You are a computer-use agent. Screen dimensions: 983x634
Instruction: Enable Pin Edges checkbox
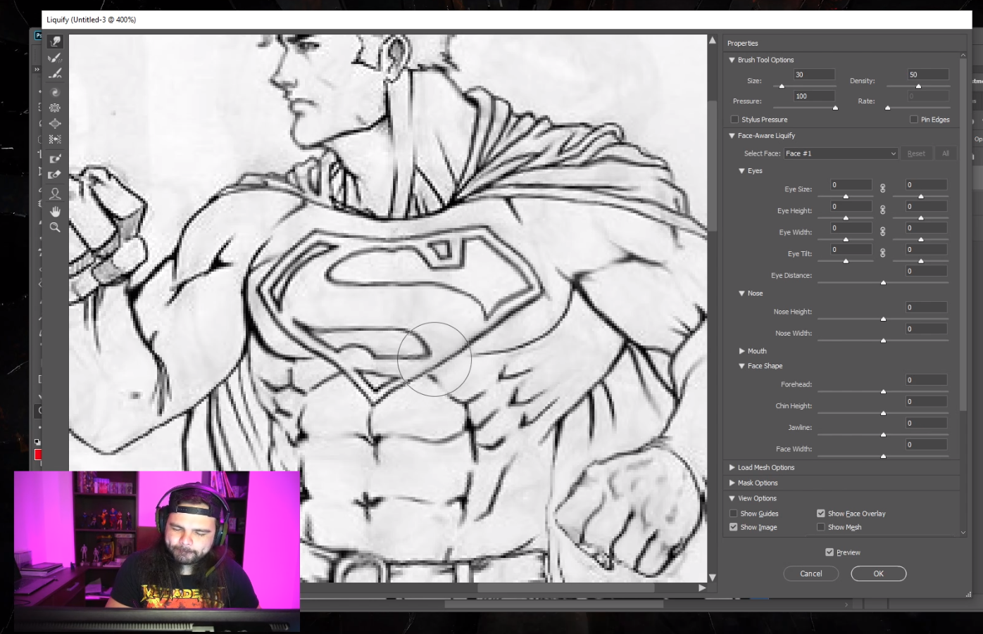[x=914, y=120]
